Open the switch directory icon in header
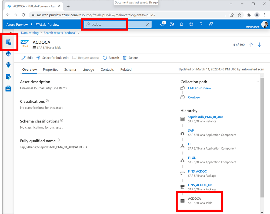The height and width of the screenshot is (214, 270). pos(172,24)
